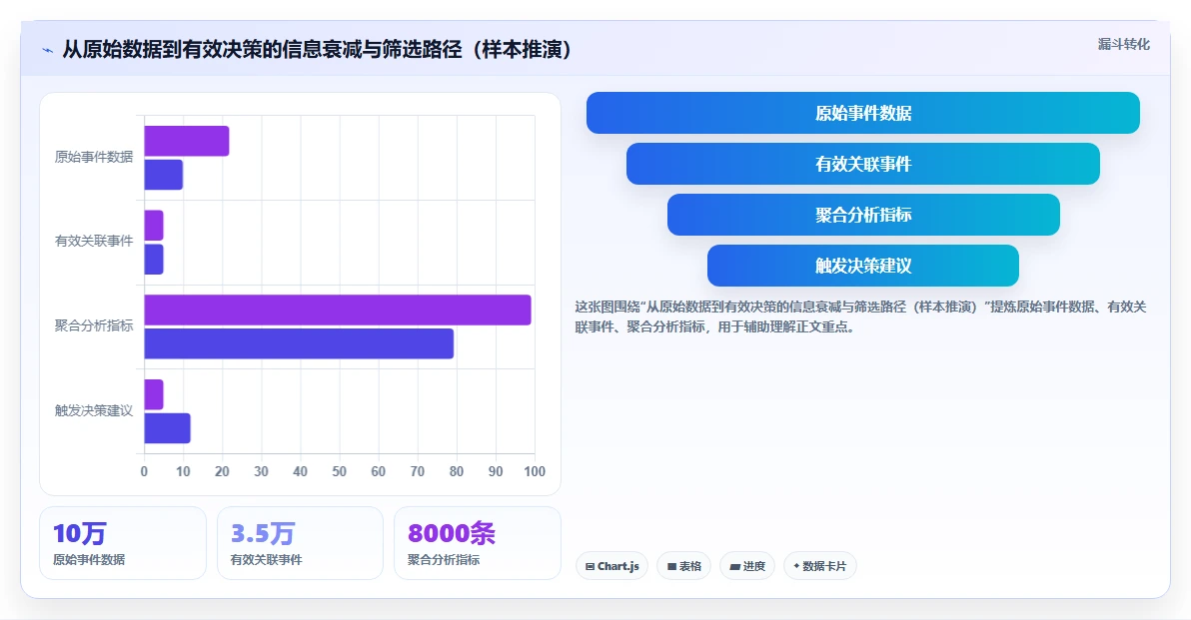Click the 100 tick on the x-axis

coord(535,471)
